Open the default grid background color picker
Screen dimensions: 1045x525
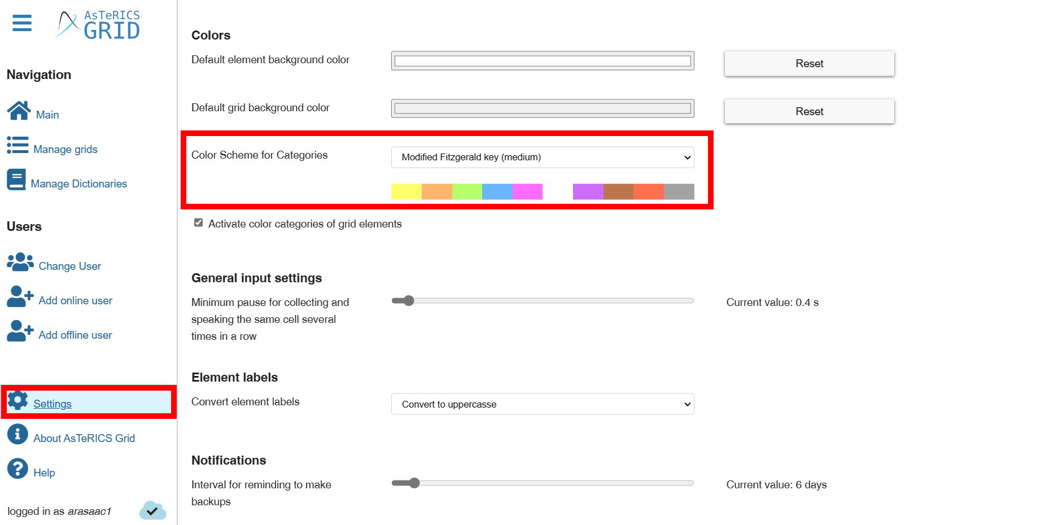coord(543,108)
